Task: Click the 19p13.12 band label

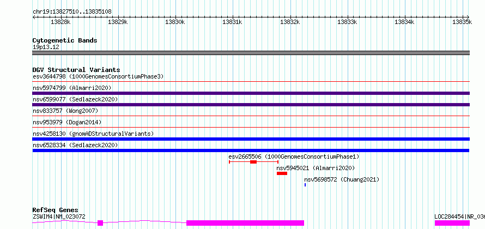Action: (x=46, y=47)
